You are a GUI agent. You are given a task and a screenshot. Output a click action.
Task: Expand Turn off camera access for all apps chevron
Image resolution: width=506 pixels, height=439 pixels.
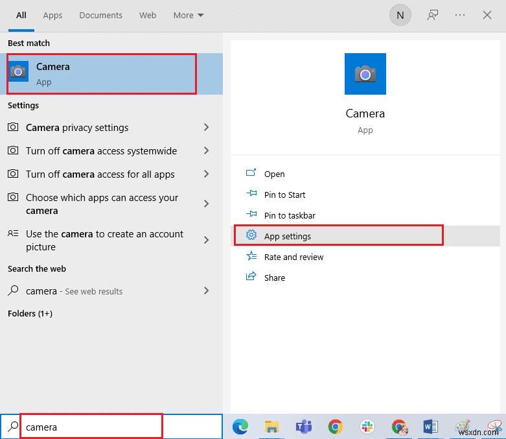coord(207,174)
